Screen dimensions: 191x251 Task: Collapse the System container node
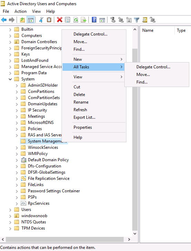[x=10, y=79]
